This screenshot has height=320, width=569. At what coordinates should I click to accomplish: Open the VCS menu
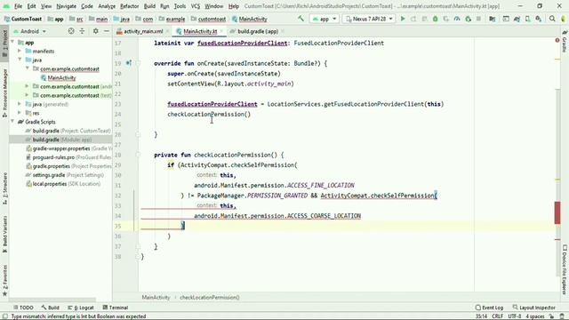point(196,6)
